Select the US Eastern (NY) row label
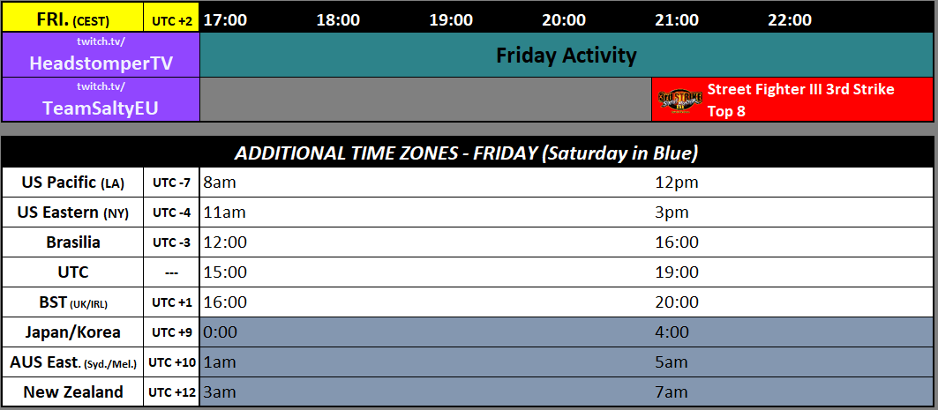938x410 pixels. [x=73, y=212]
